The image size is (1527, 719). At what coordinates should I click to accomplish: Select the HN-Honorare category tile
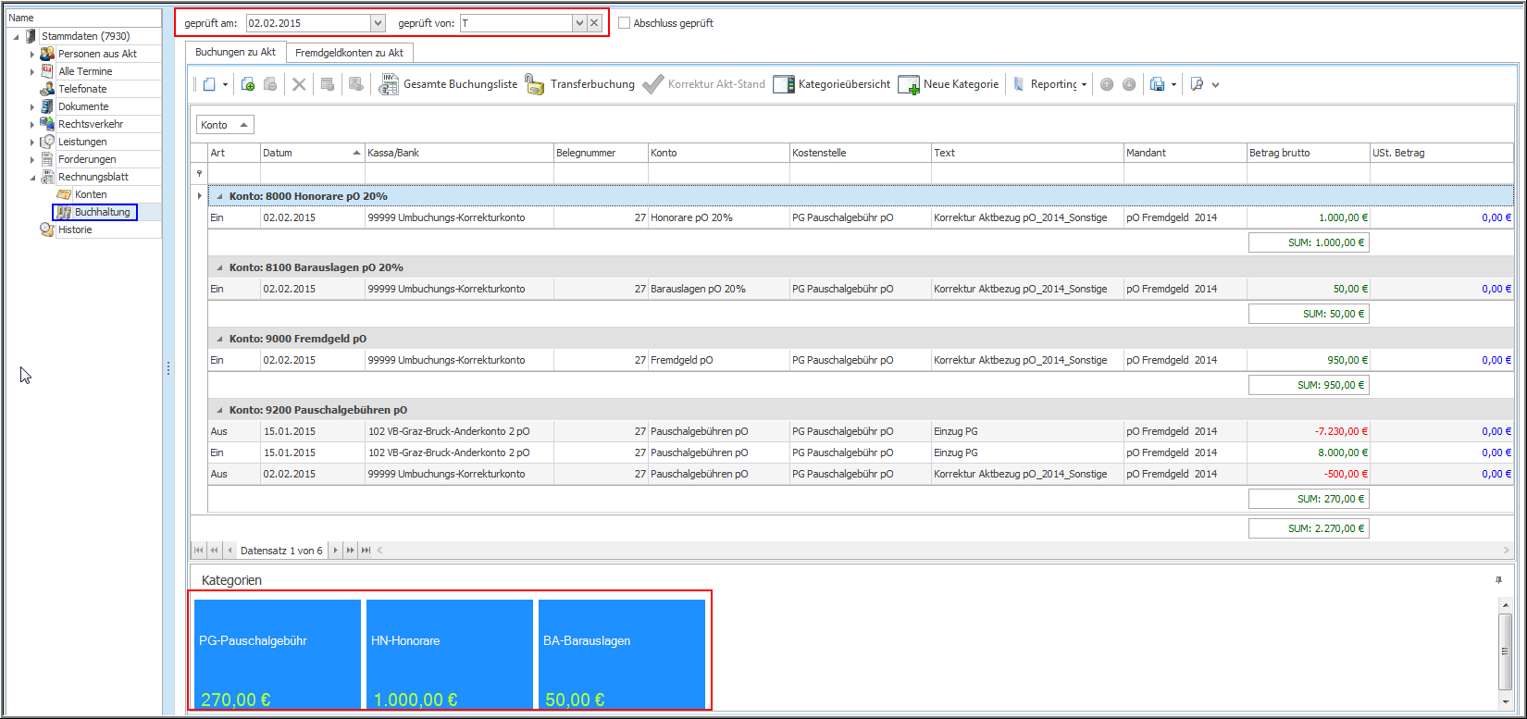coord(450,655)
